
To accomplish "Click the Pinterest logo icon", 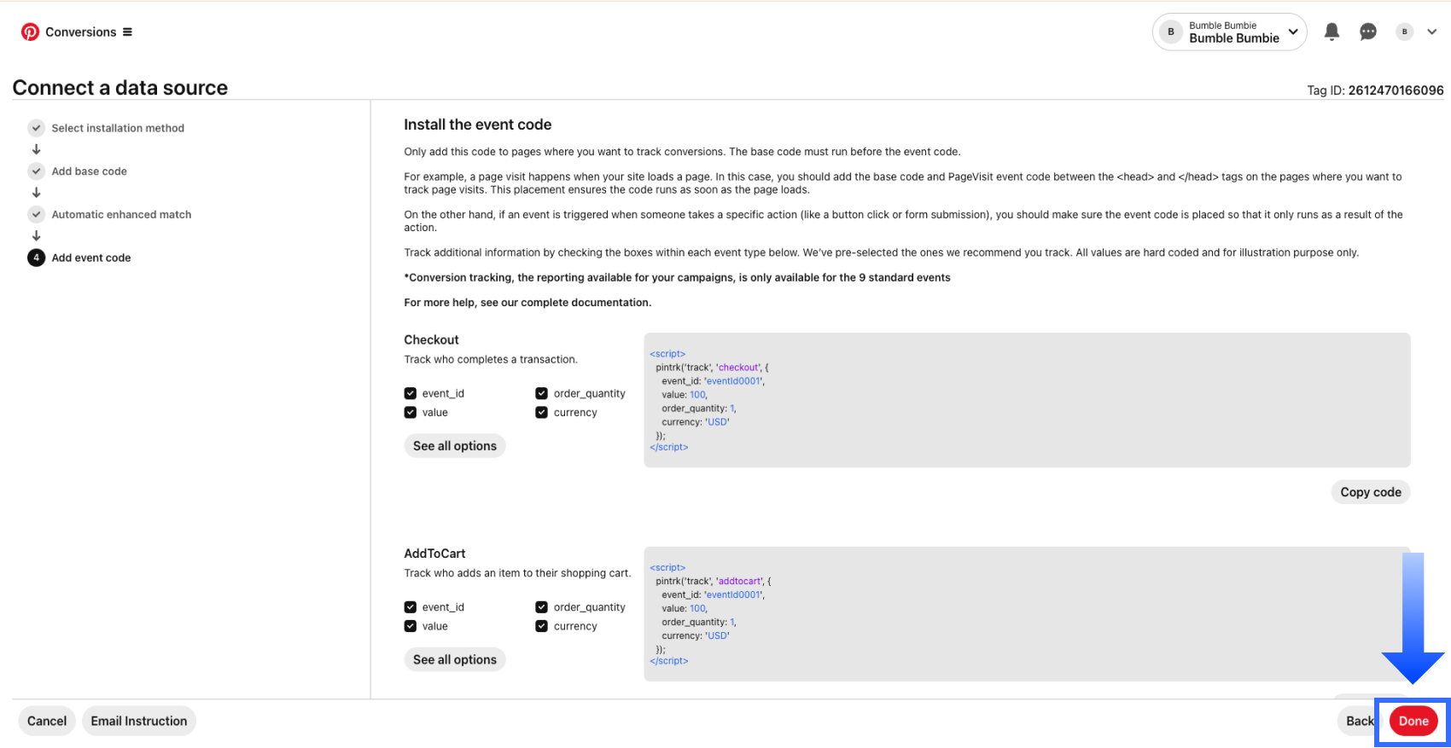I will pyautogui.click(x=30, y=32).
